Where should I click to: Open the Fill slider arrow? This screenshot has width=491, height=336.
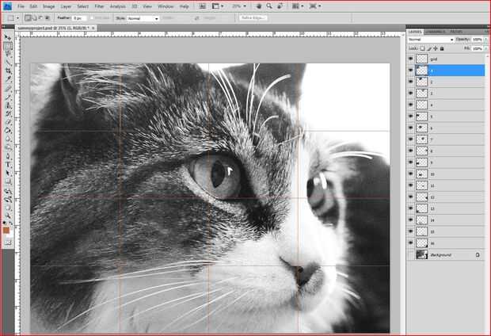pyautogui.click(x=485, y=48)
